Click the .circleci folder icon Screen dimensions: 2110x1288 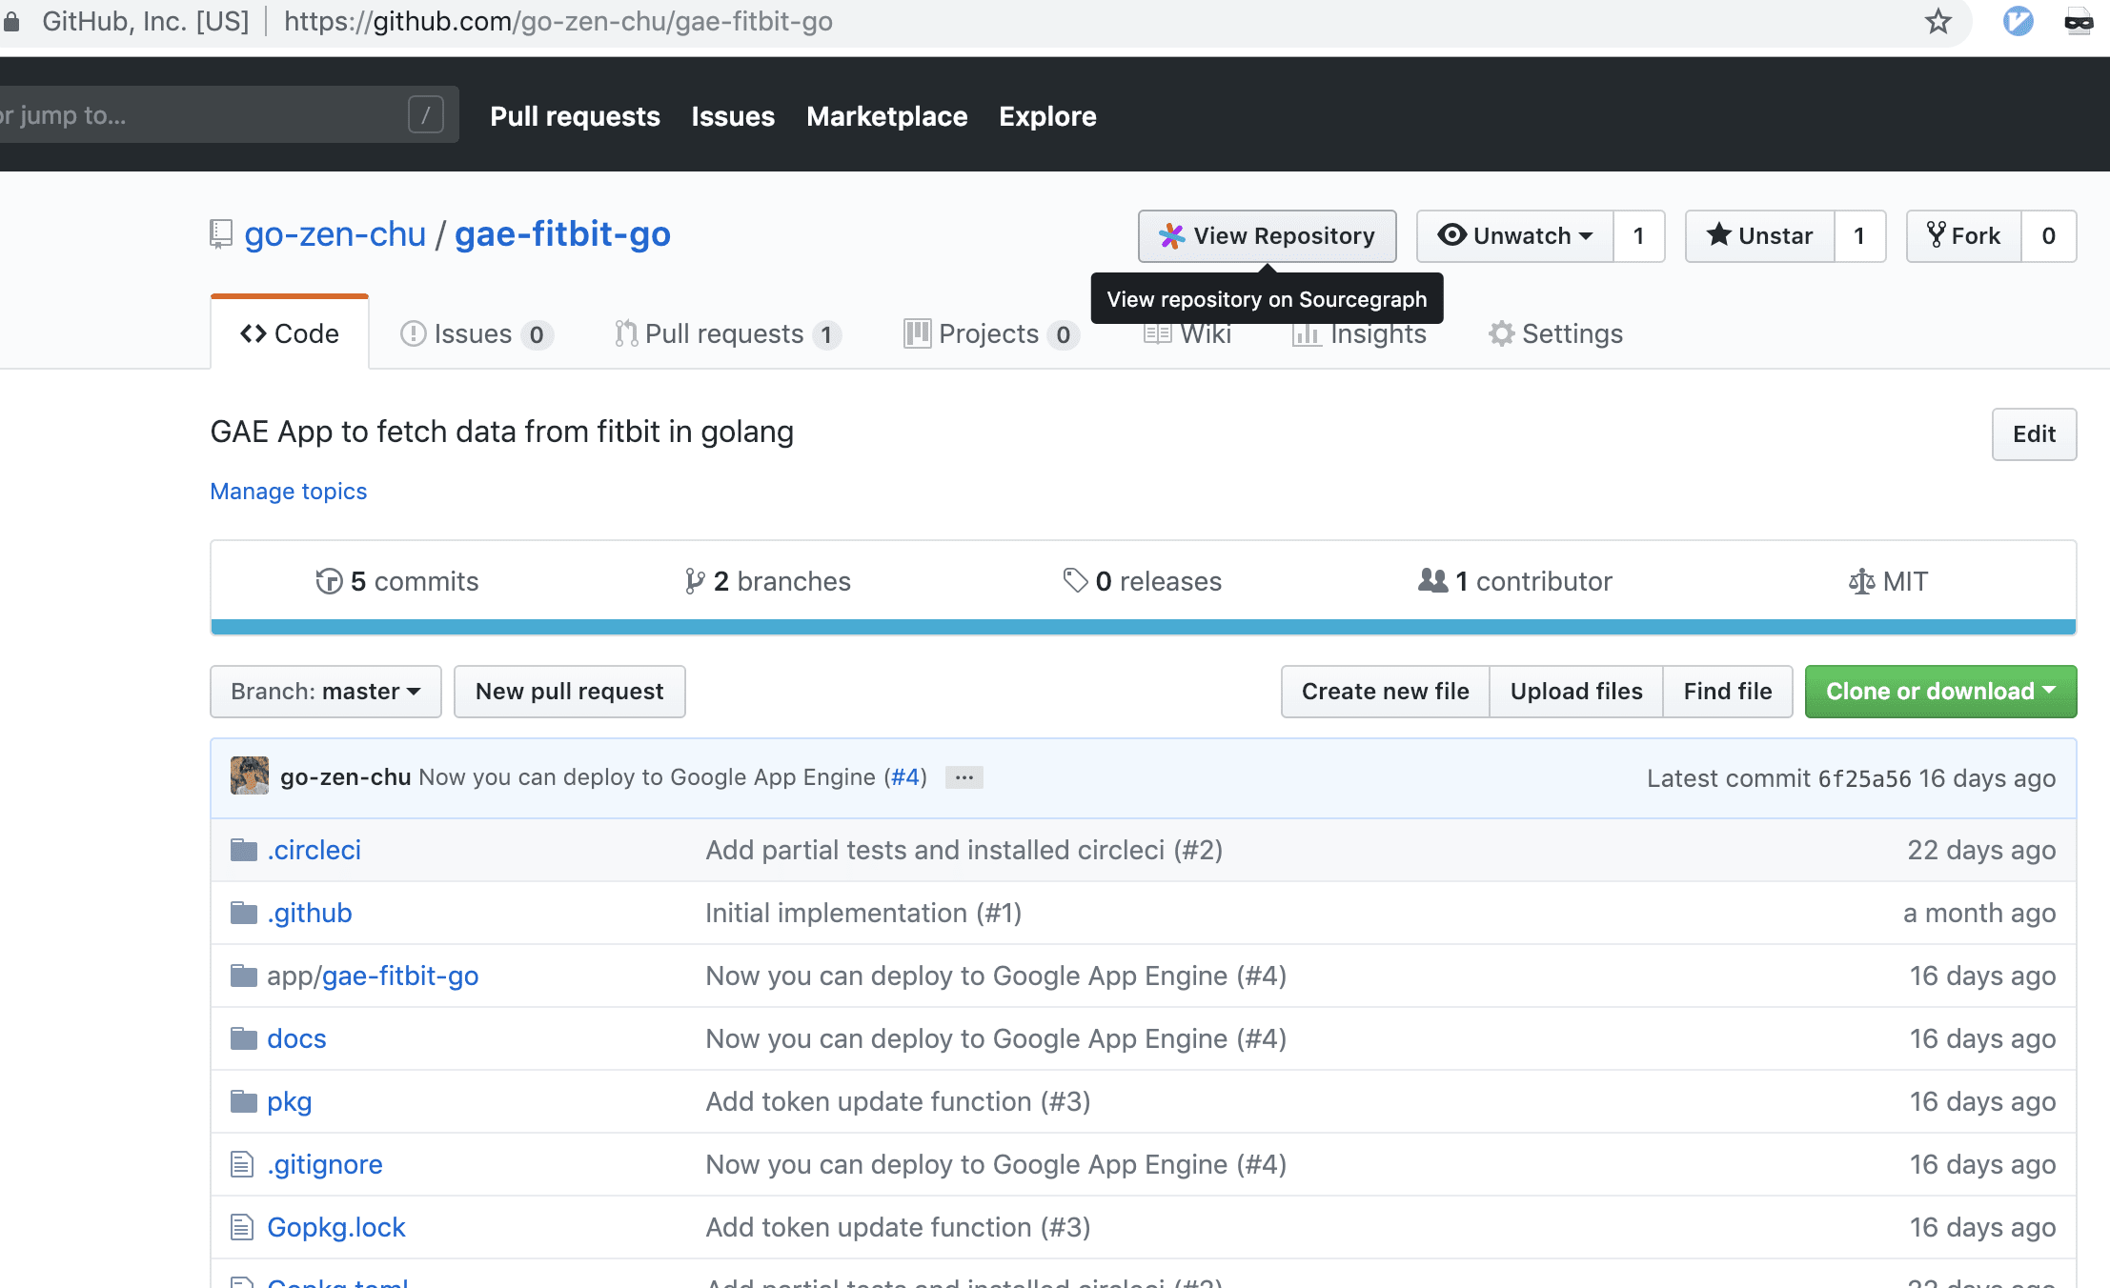[x=244, y=850]
